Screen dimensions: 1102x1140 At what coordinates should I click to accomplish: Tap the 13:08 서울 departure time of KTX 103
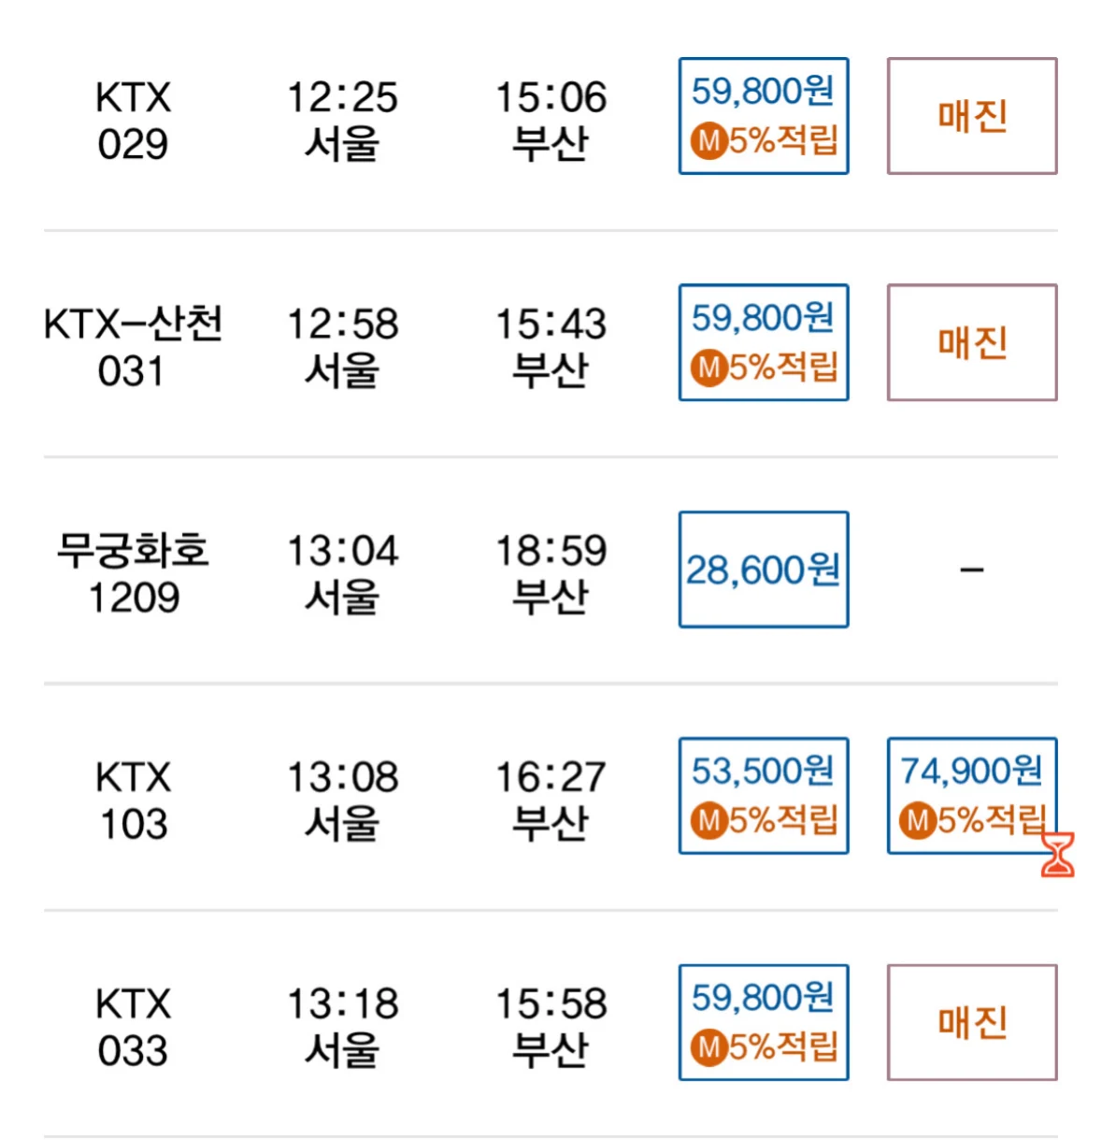[342, 801]
